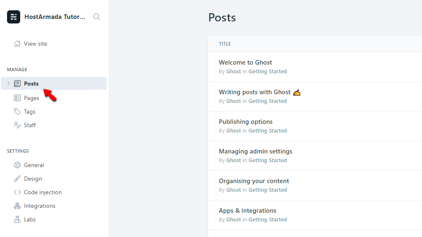Open Tags using its tag icon
This screenshot has height=237, width=422.
point(17,111)
